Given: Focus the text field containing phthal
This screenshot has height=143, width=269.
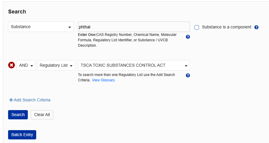Looking at the screenshot, I should click(134, 27).
